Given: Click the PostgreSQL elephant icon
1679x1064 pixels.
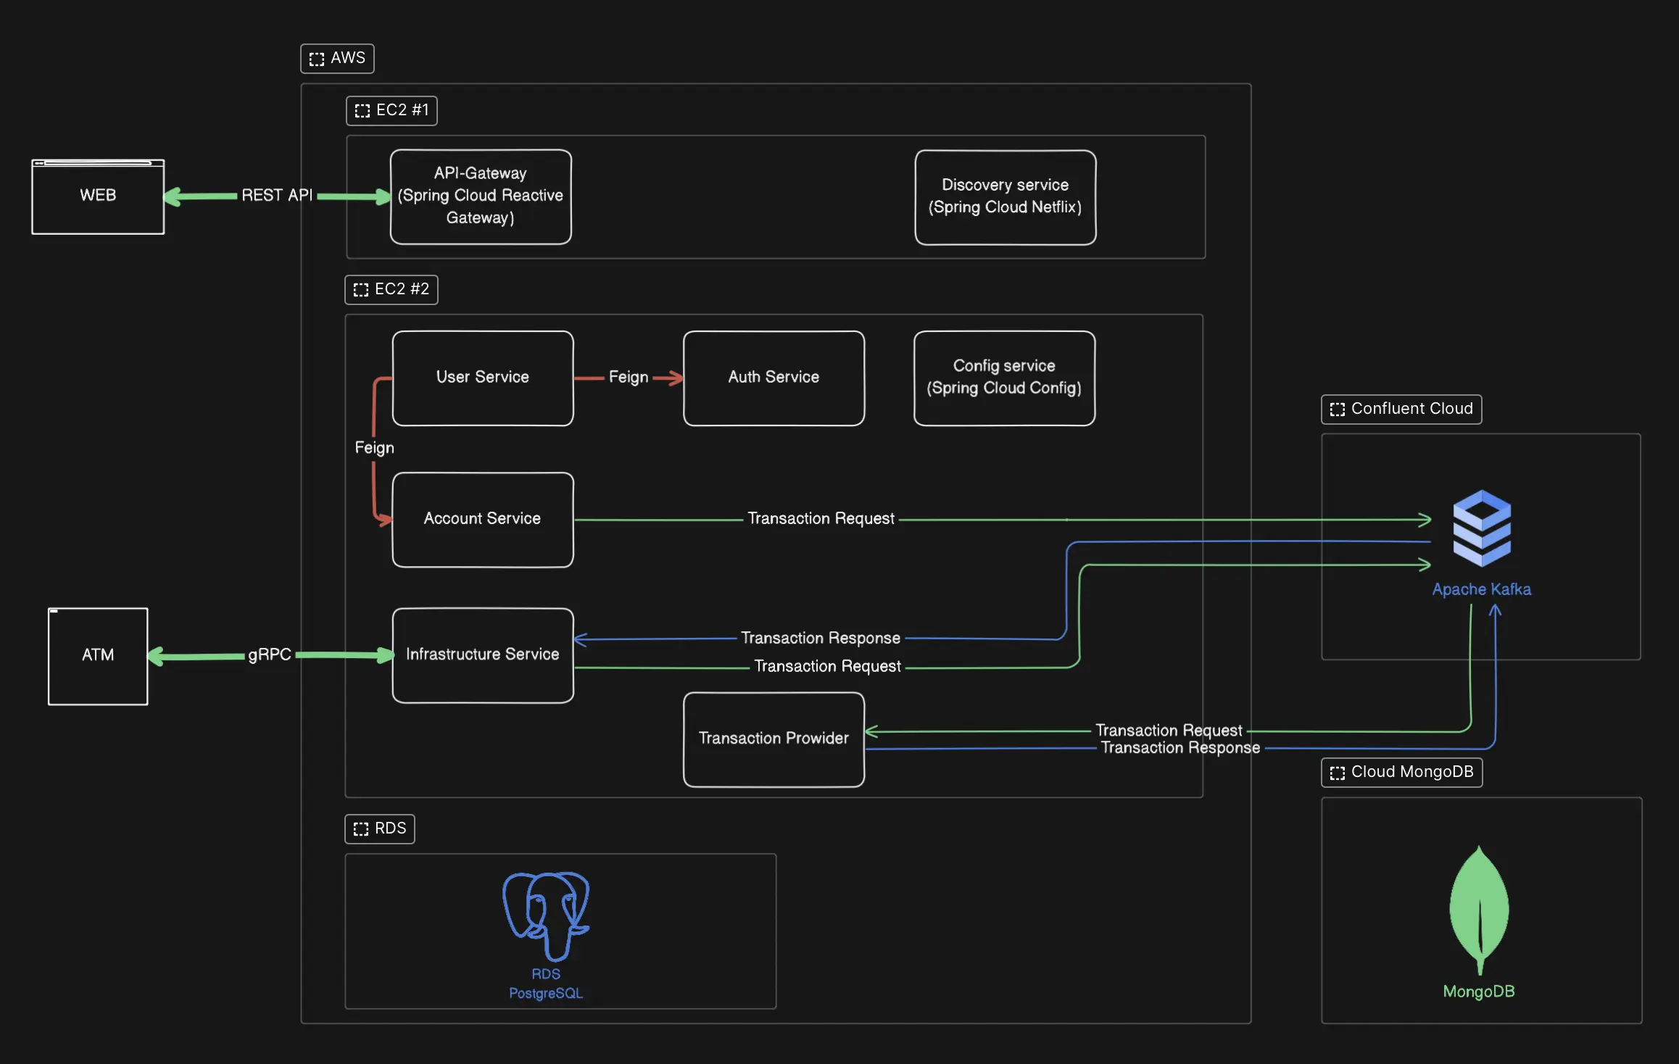Looking at the screenshot, I should click(x=546, y=916).
